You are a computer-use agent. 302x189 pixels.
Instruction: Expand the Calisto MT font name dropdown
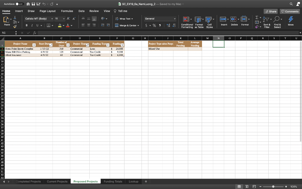tap(52, 19)
